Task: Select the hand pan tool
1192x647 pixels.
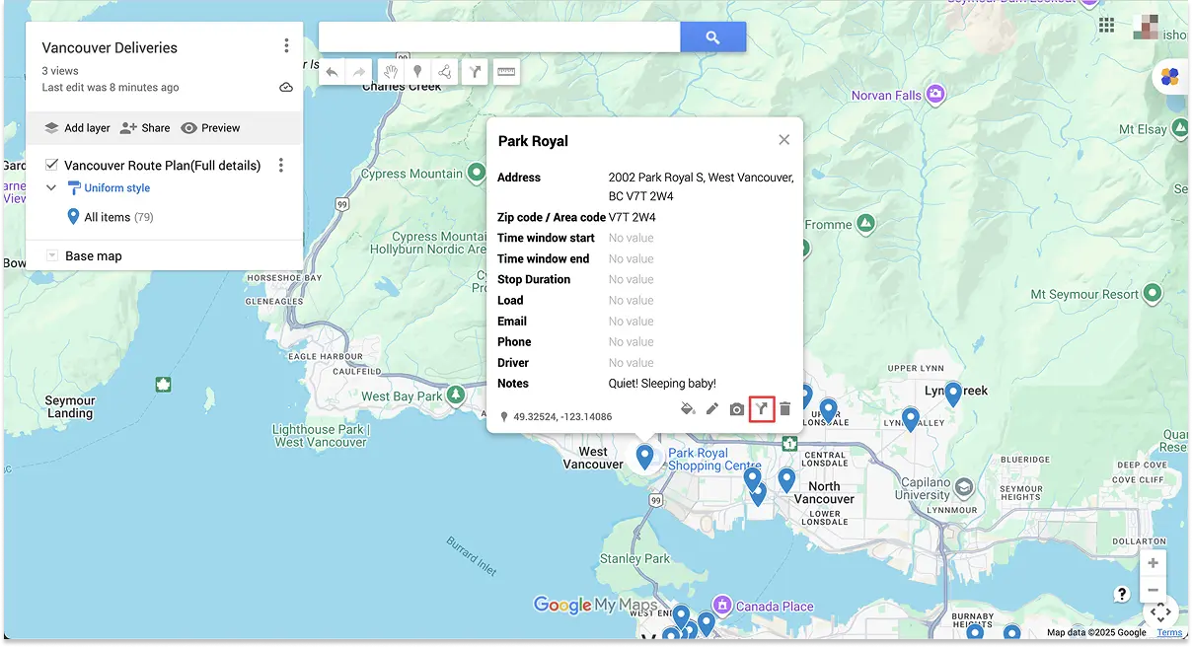Action: click(x=390, y=71)
